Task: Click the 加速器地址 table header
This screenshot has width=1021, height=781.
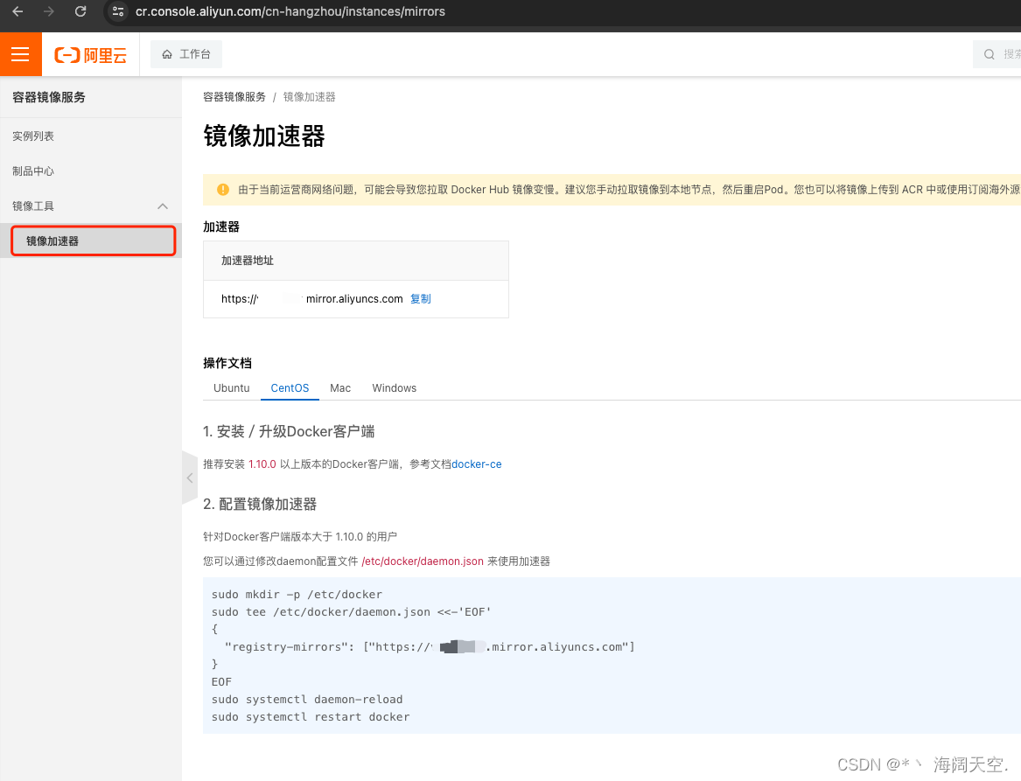Action: [x=355, y=261]
